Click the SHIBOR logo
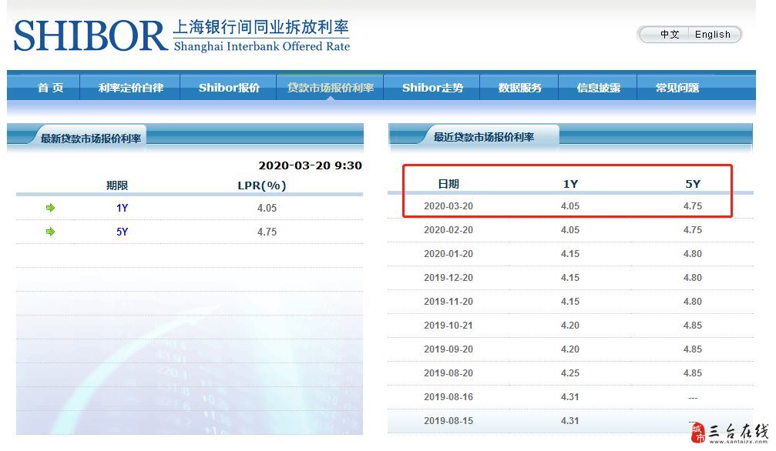 point(182,35)
